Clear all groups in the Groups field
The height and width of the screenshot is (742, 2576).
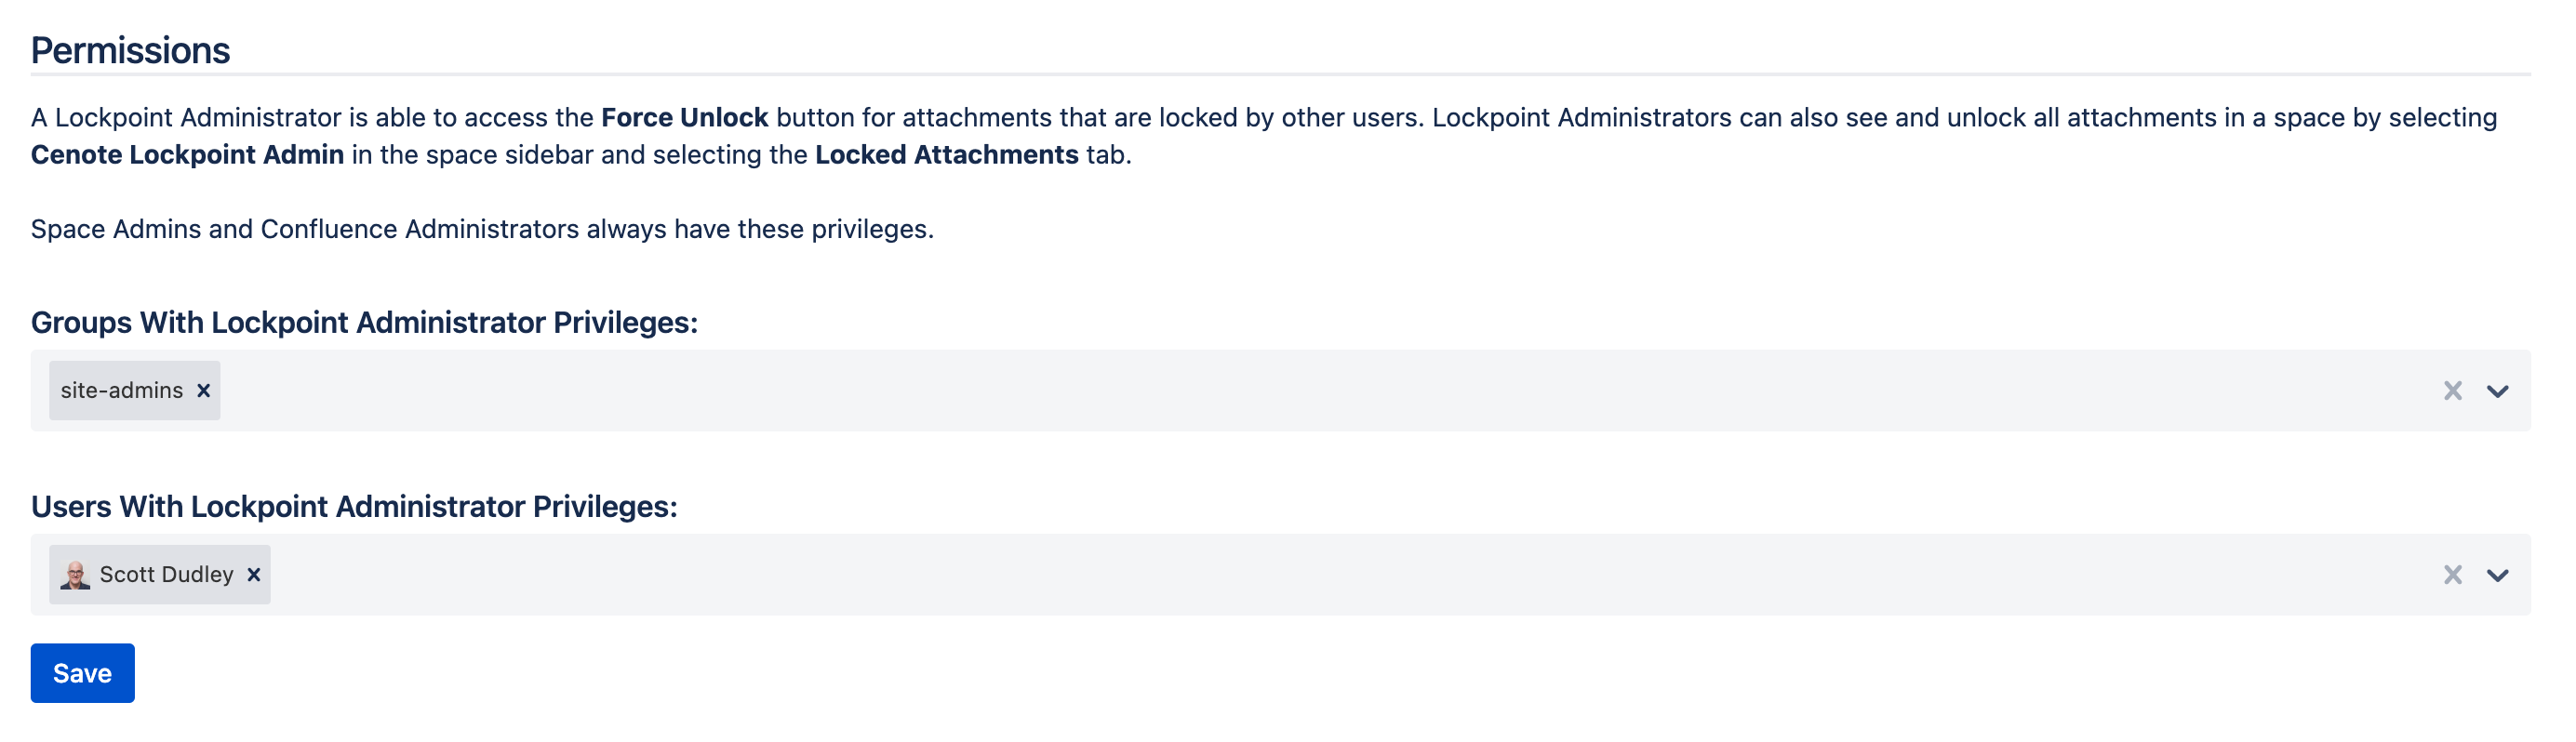click(2452, 390)
